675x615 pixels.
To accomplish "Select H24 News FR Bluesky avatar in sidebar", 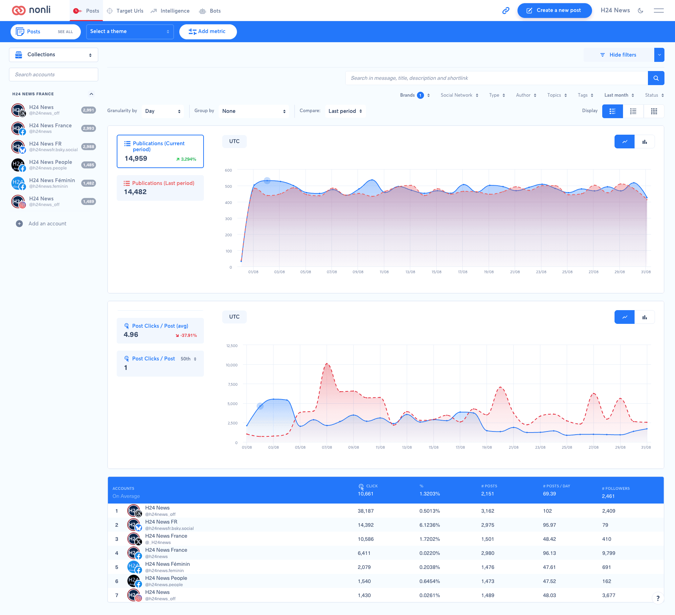I will coord(18,147).
